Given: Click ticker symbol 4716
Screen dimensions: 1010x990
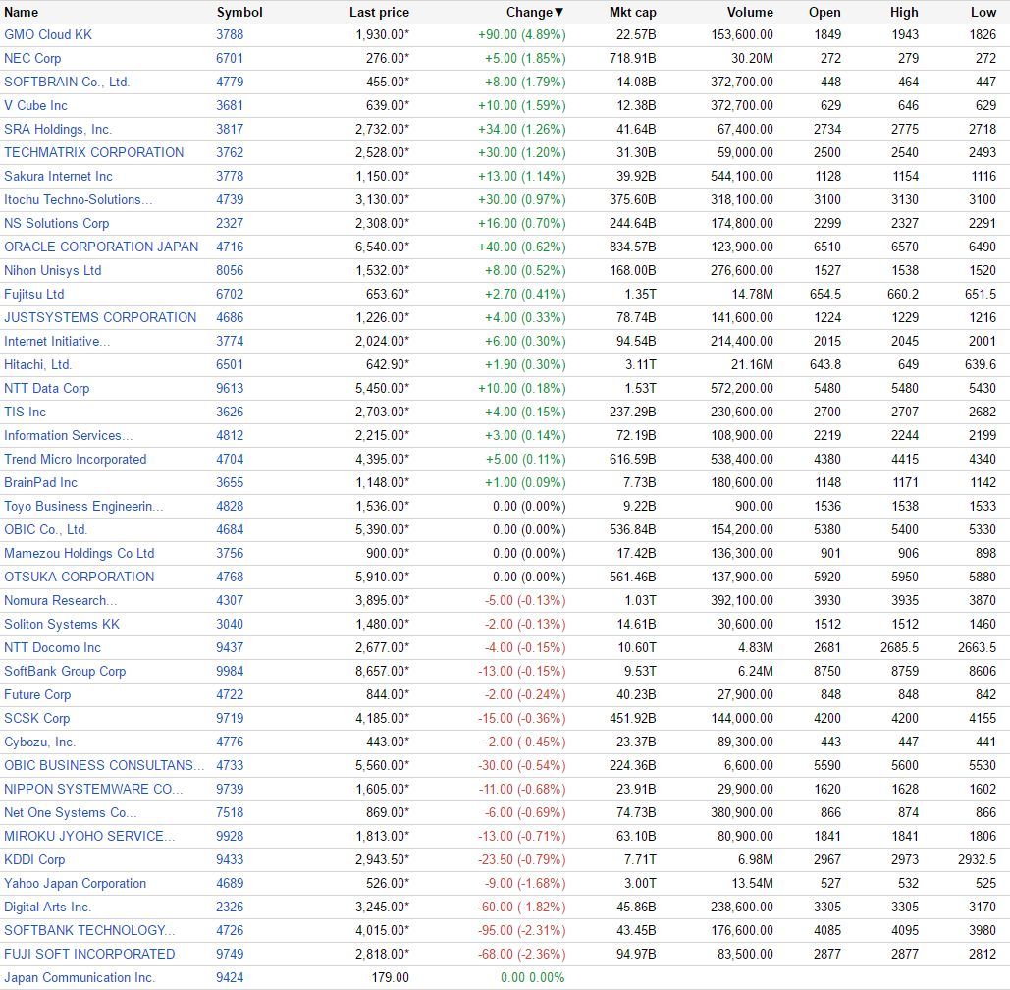Looking at the screenshot, I should pos(230,247).
